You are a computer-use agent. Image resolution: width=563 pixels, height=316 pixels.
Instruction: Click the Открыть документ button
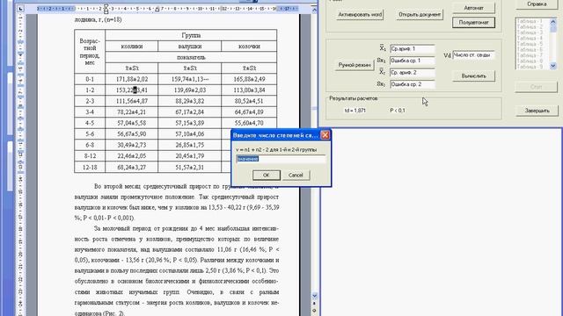(x=420, y=15)
